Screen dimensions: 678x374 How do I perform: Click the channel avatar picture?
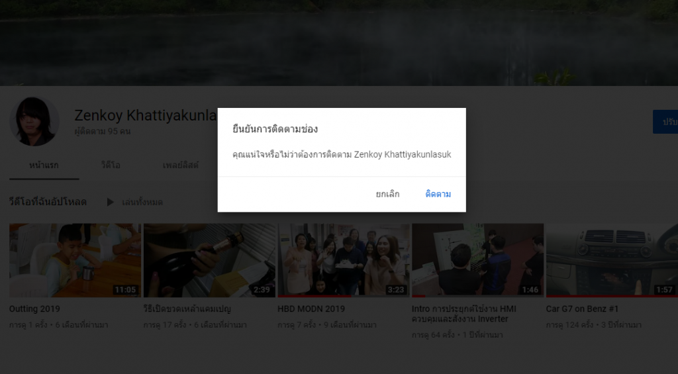coord(34,122)
